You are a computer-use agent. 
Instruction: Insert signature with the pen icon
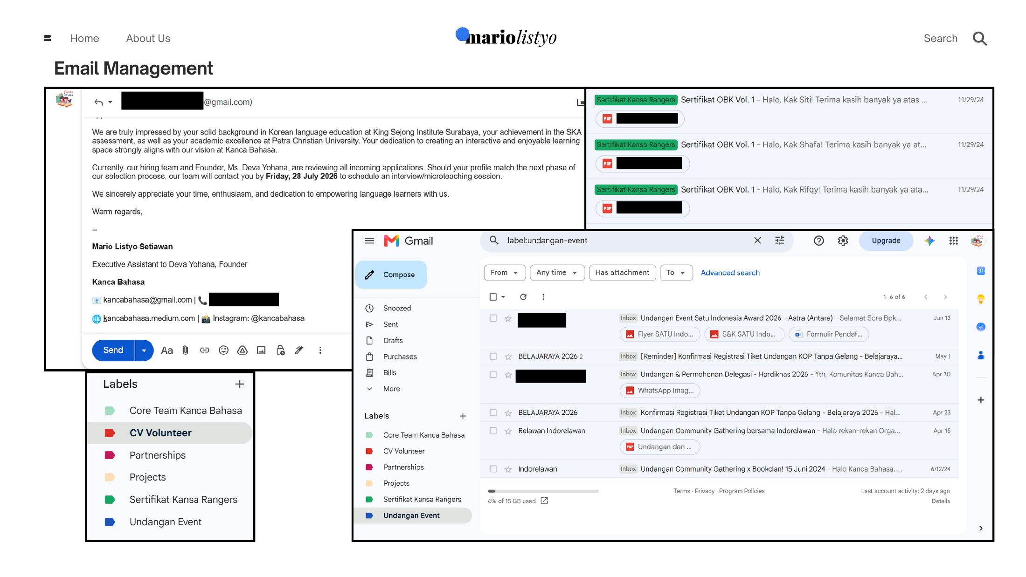[x=299, y=350]
